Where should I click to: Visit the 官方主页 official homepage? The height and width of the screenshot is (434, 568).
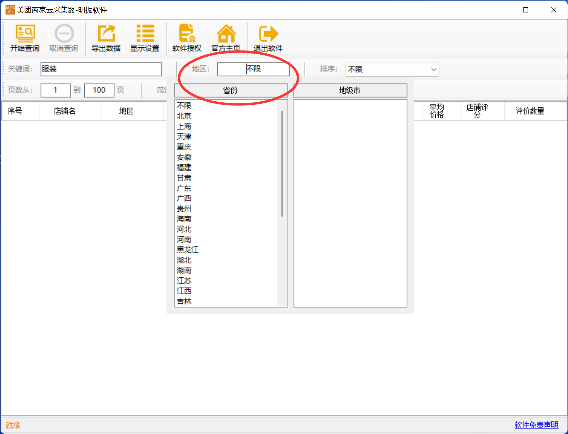[x=226, y=38]
